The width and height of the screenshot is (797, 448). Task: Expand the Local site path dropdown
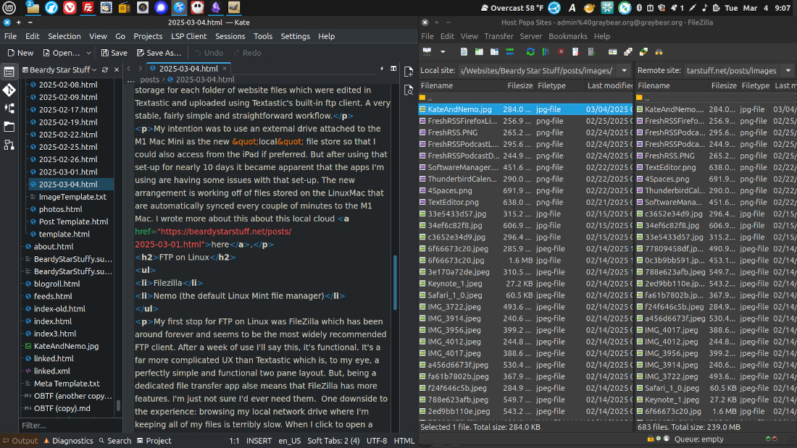(x=624, y=71)
